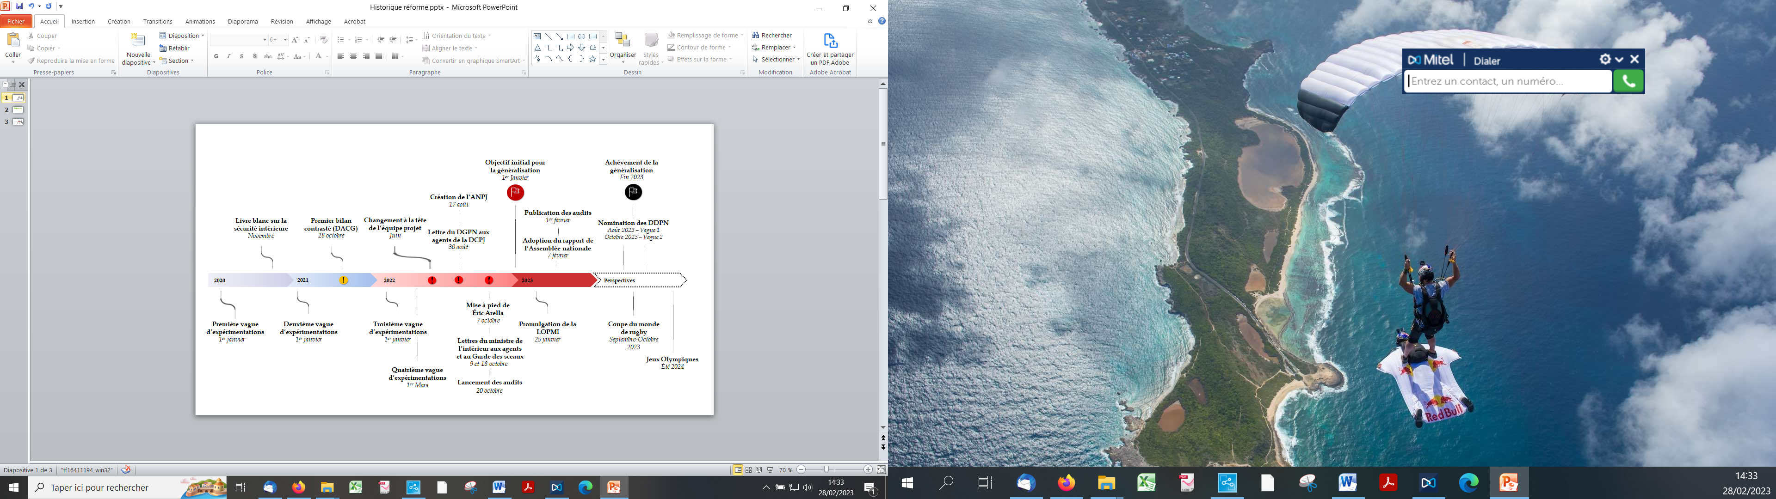The height and width of the screenshot is (499, 1776).
Task: Toggle italic (I) formatting
Action: (229, 56)
